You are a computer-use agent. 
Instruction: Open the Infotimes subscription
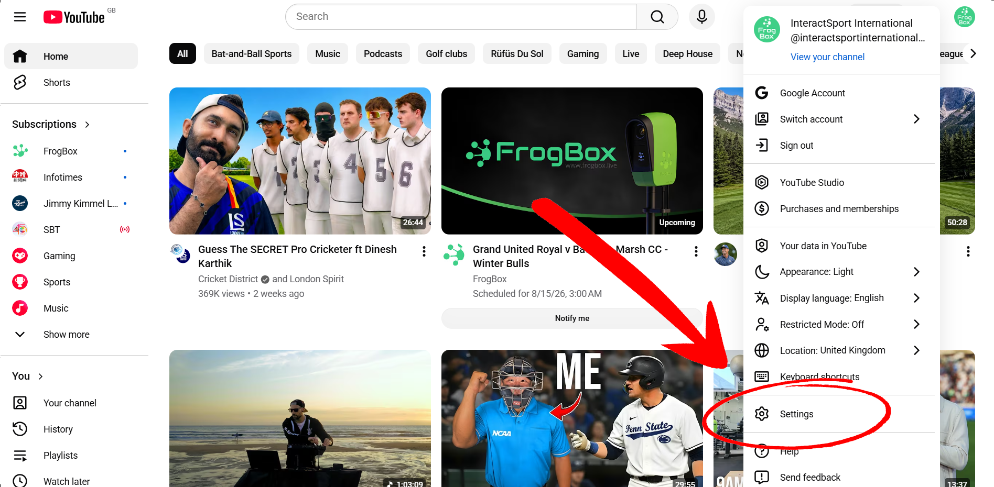pos(71,178)
